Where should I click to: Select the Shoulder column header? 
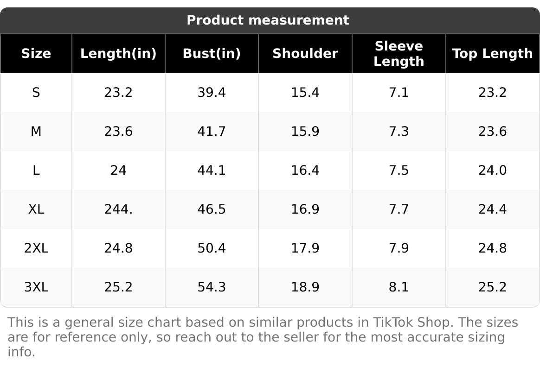click(x=305, y=54)
